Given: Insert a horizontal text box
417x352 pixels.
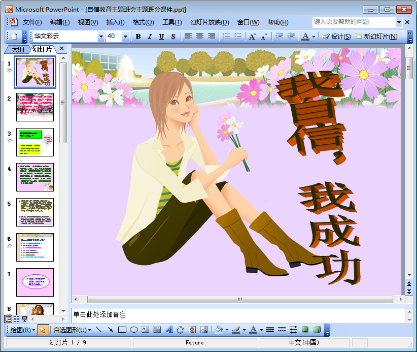Looking at the screenshot, I should 146,330.
